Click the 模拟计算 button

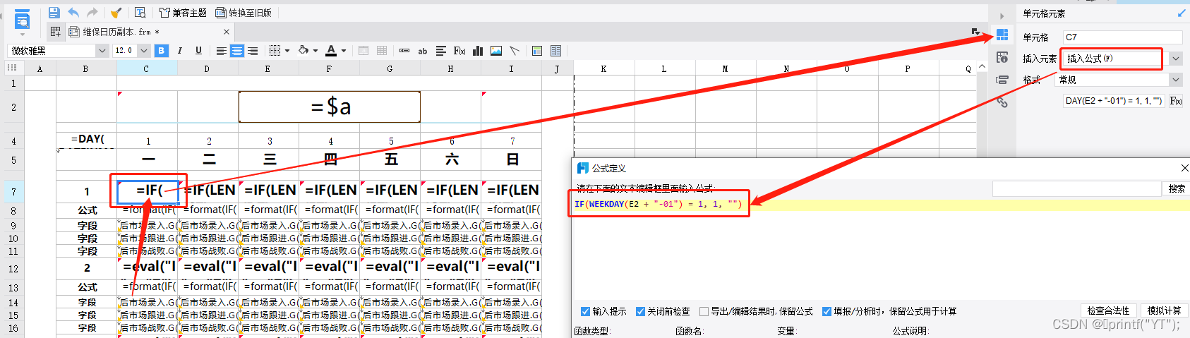(x=1164, y=310)
